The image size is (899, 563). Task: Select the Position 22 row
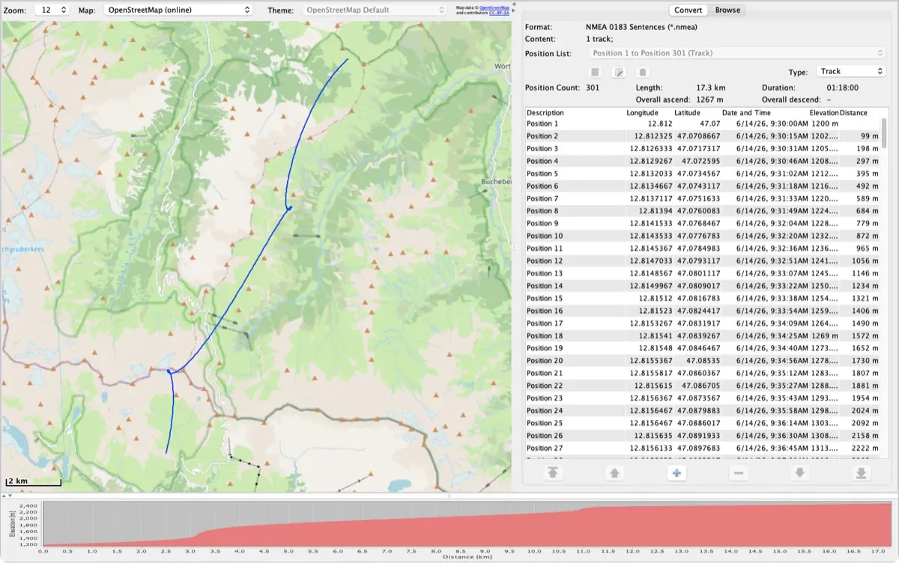[703, 386]
